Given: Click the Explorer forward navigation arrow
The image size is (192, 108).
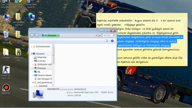Looking at the screenshot, I should click(37, 35).
